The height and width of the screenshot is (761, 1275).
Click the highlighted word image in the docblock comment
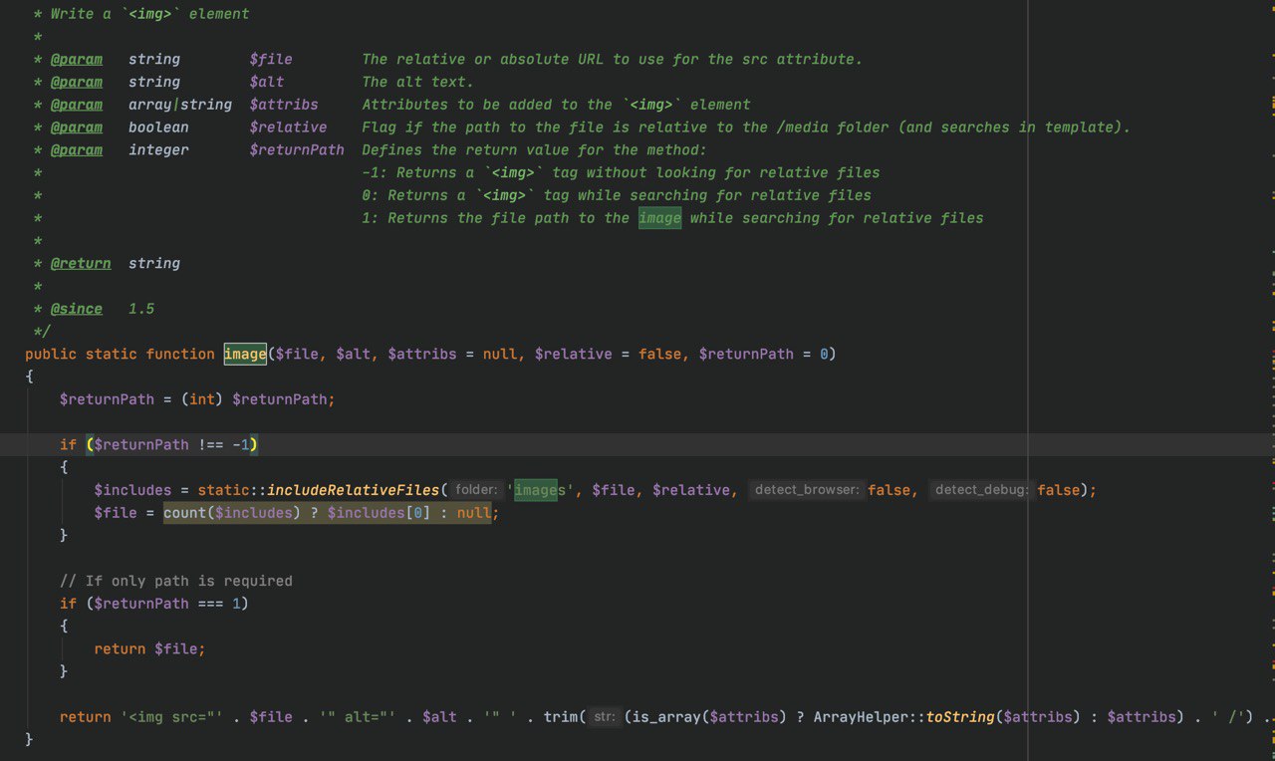coord(660,218)
